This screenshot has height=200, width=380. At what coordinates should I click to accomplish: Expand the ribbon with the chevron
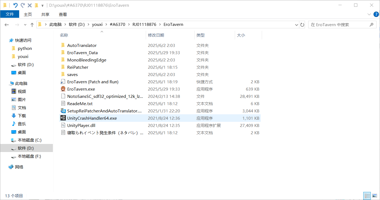tap(369, 14)
